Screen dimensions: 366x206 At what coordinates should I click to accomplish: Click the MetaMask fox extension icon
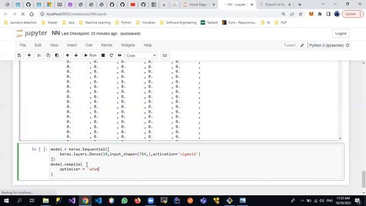311,14
